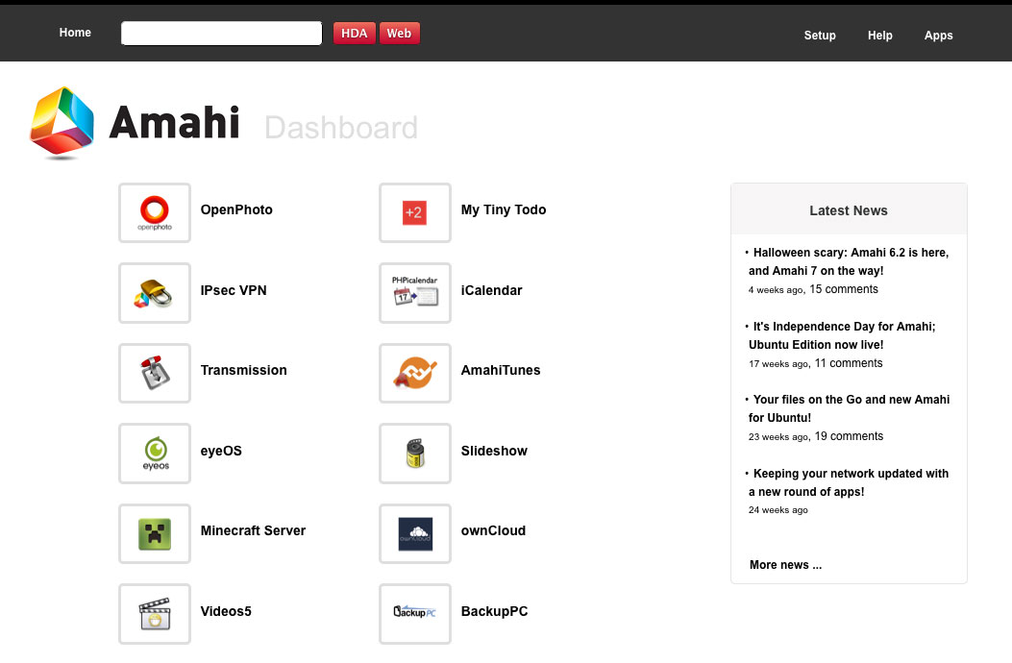Open the My Tiny Todo text link
Image resolution: width=1012 pixels, height=663 pixels.
(504, 209)
